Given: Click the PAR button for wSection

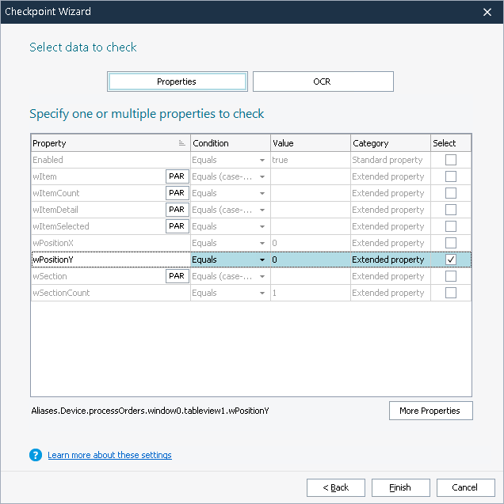Looking at the screenshot, I should point(177,276).
